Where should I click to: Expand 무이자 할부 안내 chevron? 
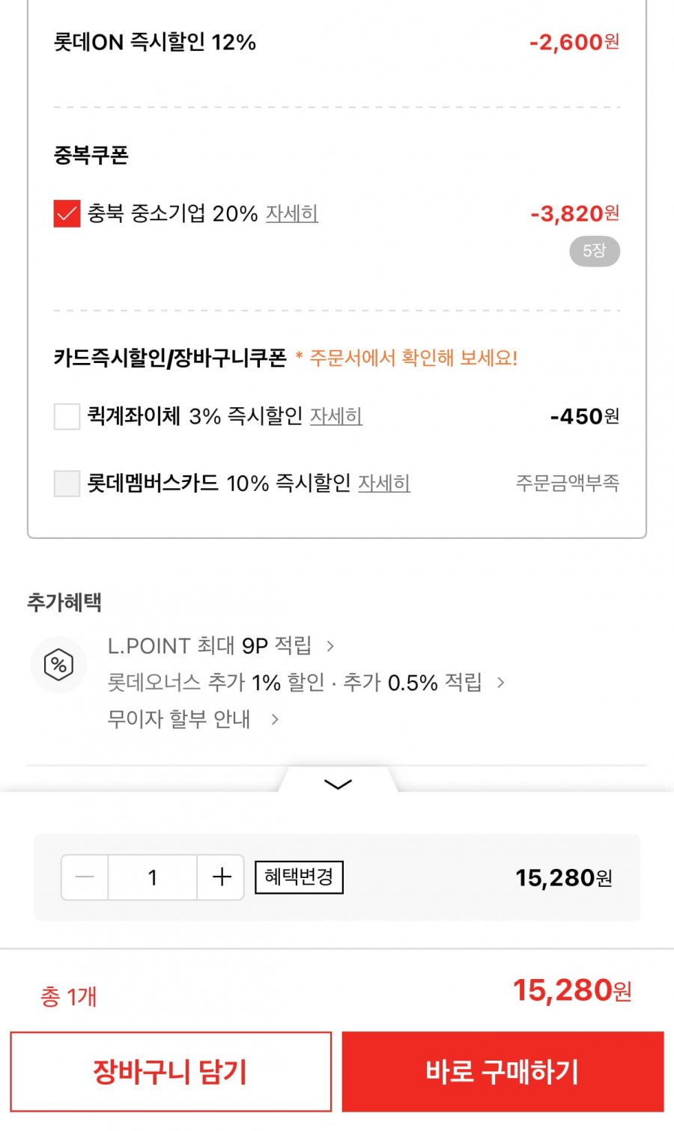(x=275, y=719)
